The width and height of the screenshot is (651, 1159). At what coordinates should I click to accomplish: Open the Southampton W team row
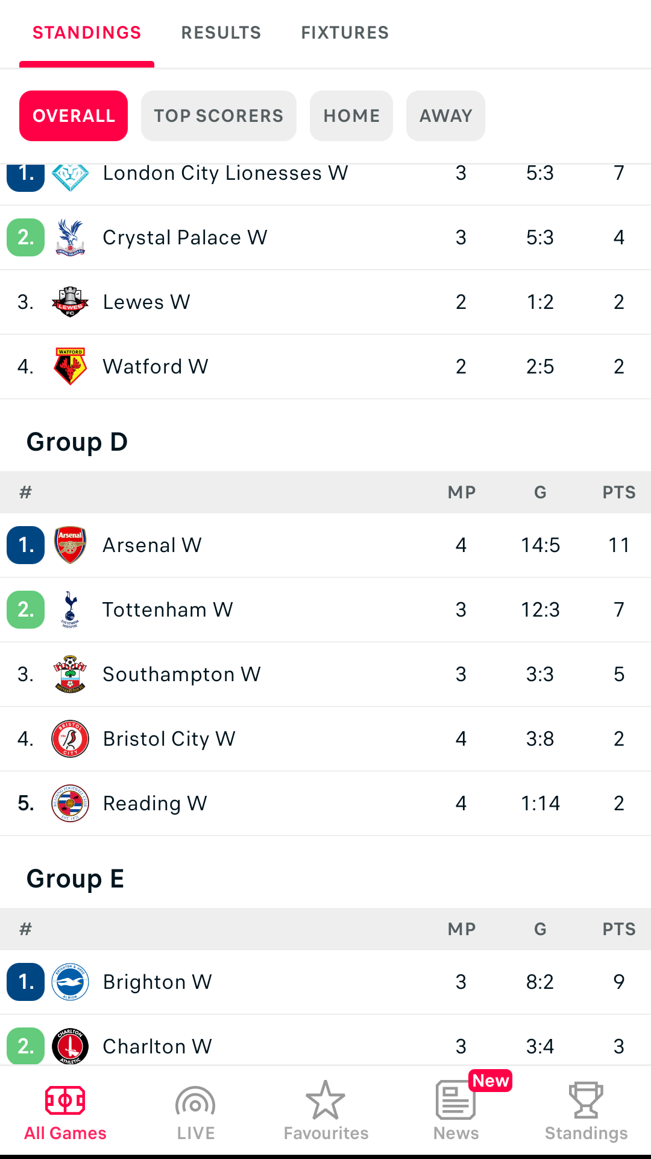pos(325,675)
